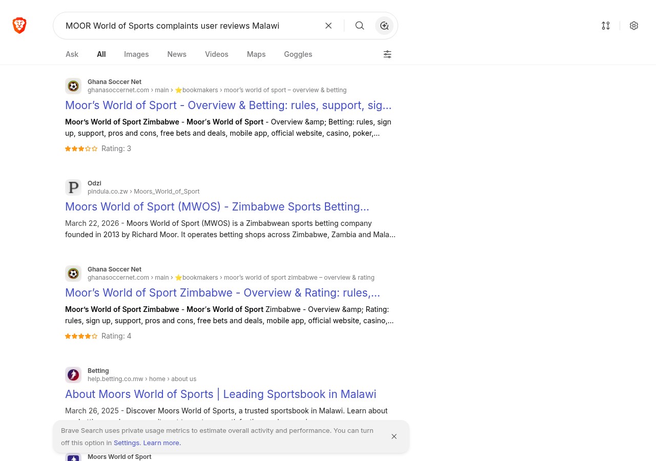
Task: Switch to the Maps tab
Action: 256,54
